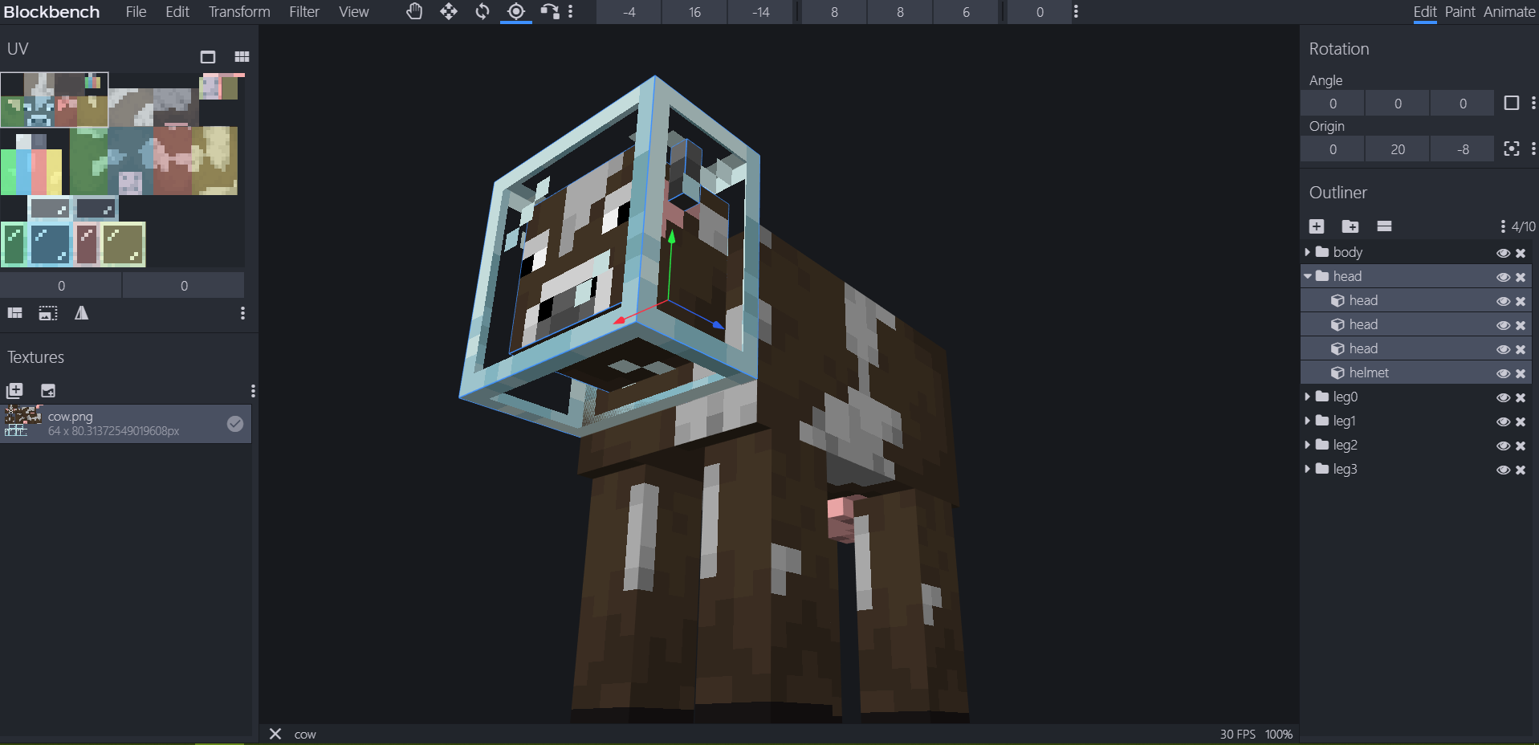The height and width of the screenshot is (745, 1539).
Task: Click the X icon on the leg2 row
Action: tap(1521, 446)
